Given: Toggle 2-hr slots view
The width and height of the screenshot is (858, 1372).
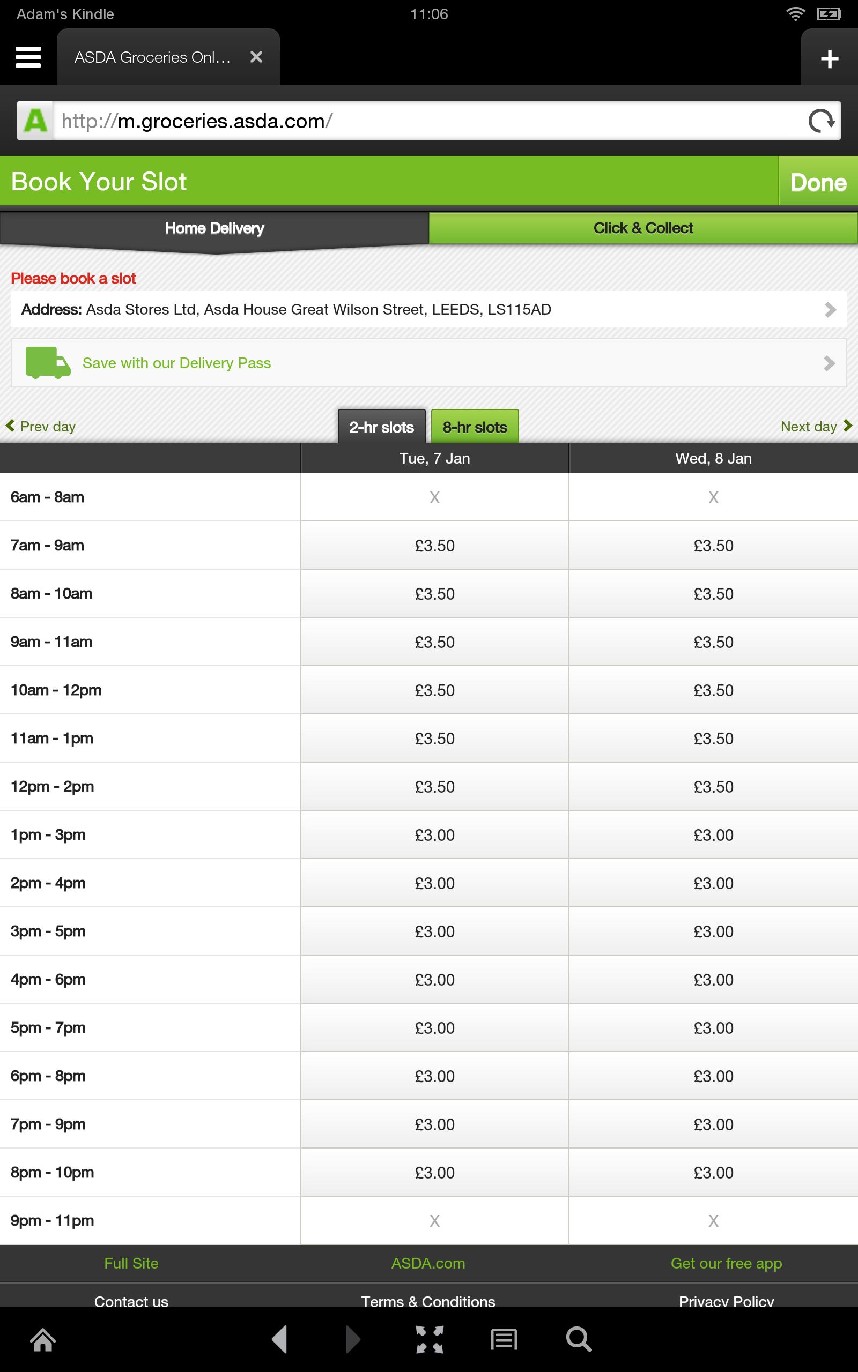Looking at the screenshot, I should (381, 427).
